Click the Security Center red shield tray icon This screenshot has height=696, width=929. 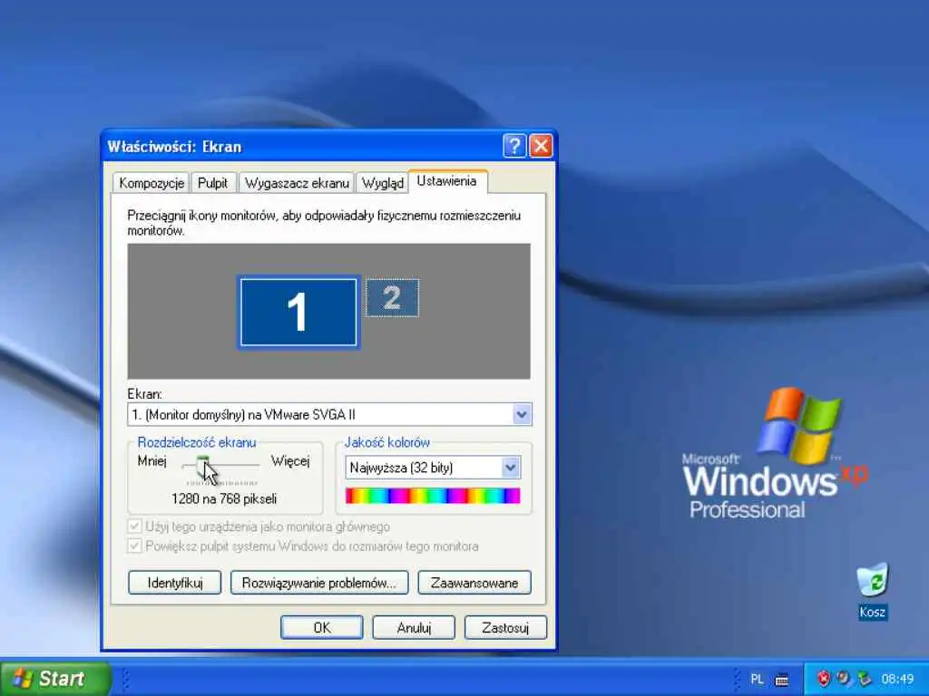tap(824, 678)
